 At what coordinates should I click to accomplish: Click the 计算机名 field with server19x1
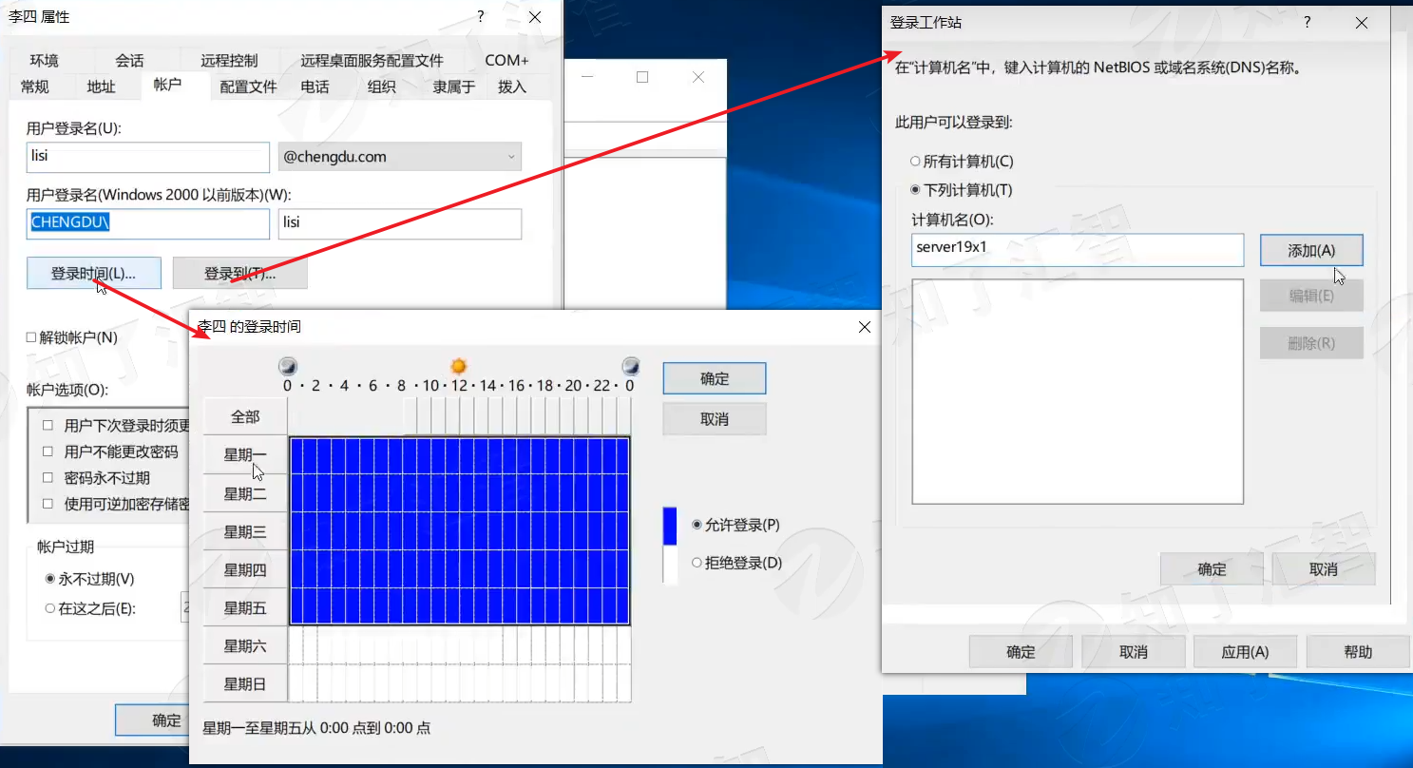tap(1078, 250)
